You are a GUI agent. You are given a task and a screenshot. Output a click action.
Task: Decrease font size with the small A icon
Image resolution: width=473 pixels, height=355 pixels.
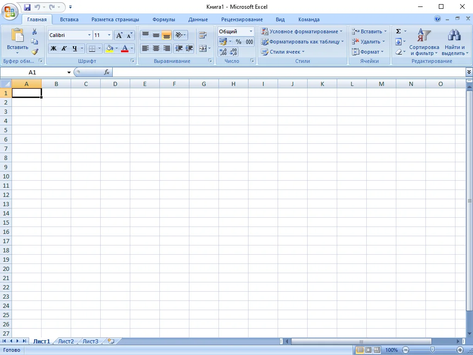[129, 35]
